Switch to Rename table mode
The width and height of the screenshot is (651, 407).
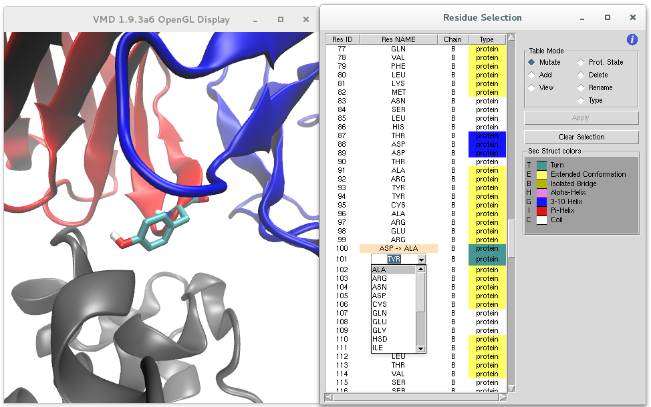pyautogui.click(x=581, y=87)
